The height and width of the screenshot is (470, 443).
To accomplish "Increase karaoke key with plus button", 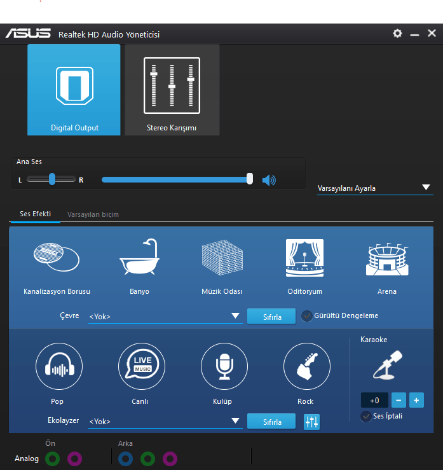I will click(416, 400).
